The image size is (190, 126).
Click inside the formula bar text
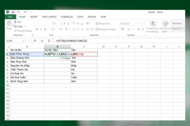pos(71,41)
